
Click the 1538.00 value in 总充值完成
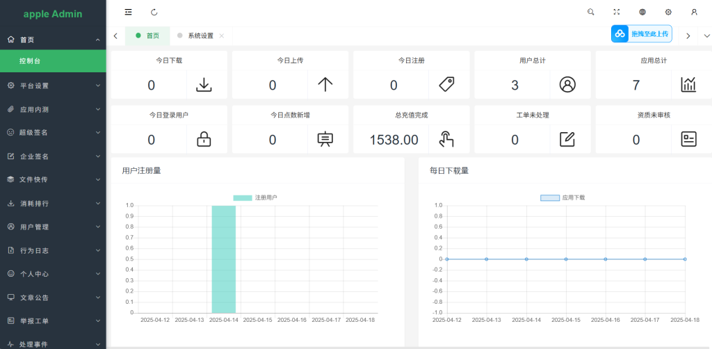point(394,140)
